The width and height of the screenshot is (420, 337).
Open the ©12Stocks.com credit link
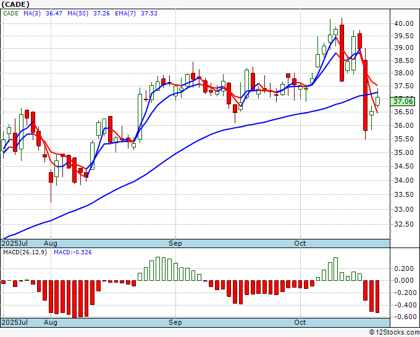tap(394, 333)
